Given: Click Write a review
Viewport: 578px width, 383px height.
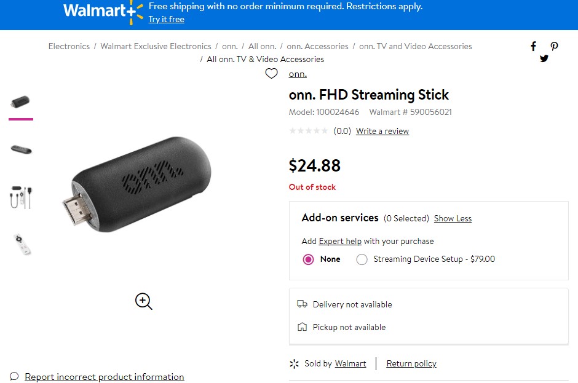Looking at the screenshot, I should coord(382,131).
